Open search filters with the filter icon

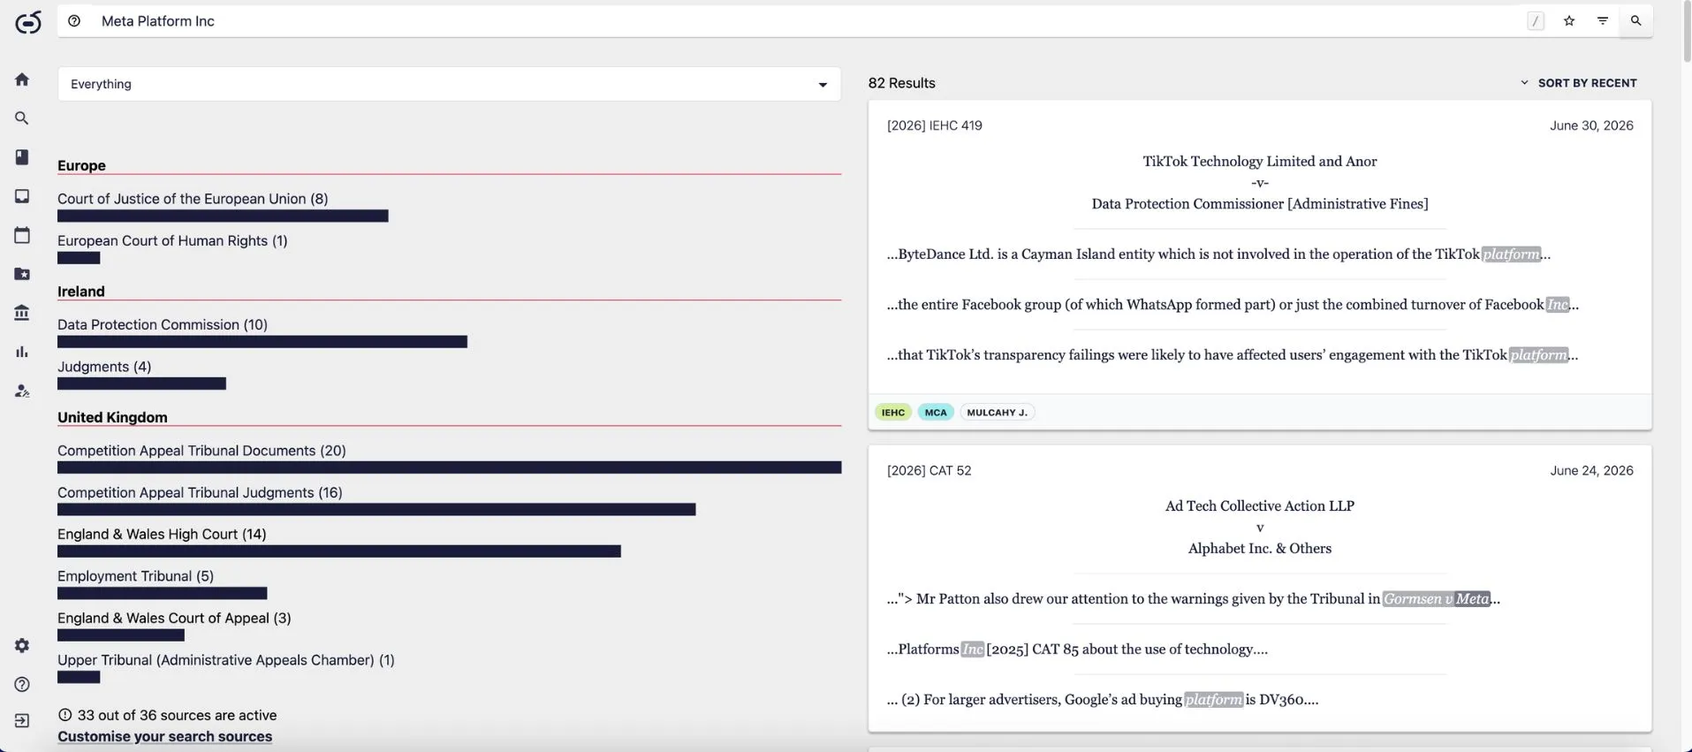(1603, 21)
